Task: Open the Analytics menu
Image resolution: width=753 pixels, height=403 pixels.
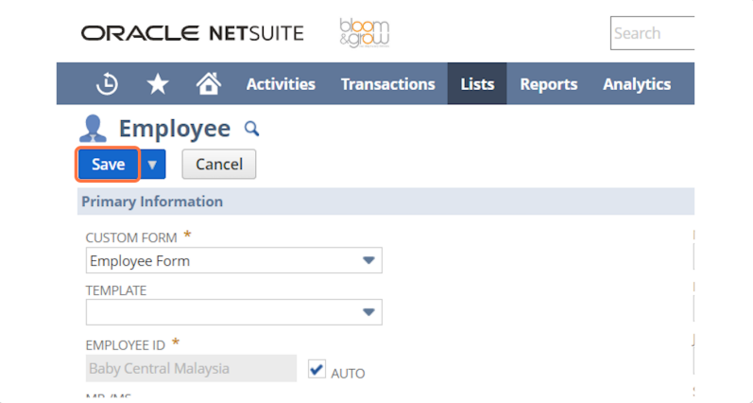Action: (x=637, y=84)
